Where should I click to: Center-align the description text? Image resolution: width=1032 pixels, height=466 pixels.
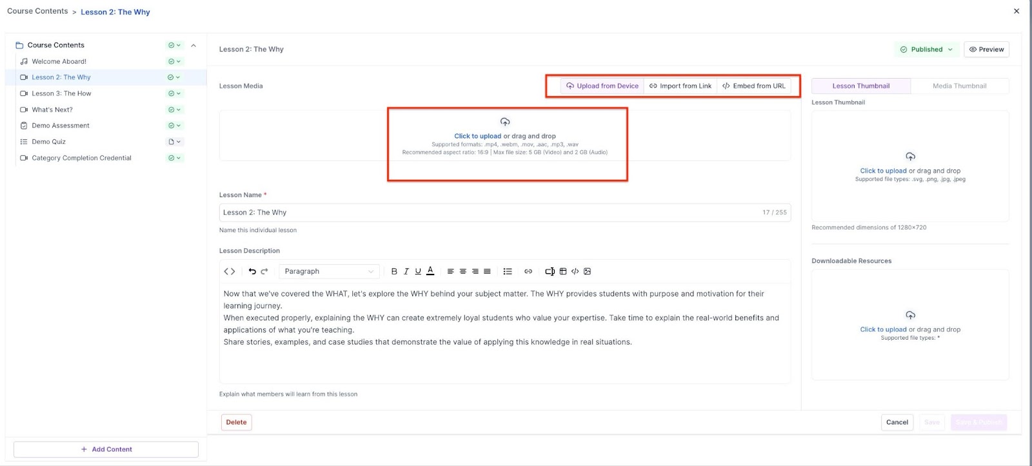(x=463, y=271)
